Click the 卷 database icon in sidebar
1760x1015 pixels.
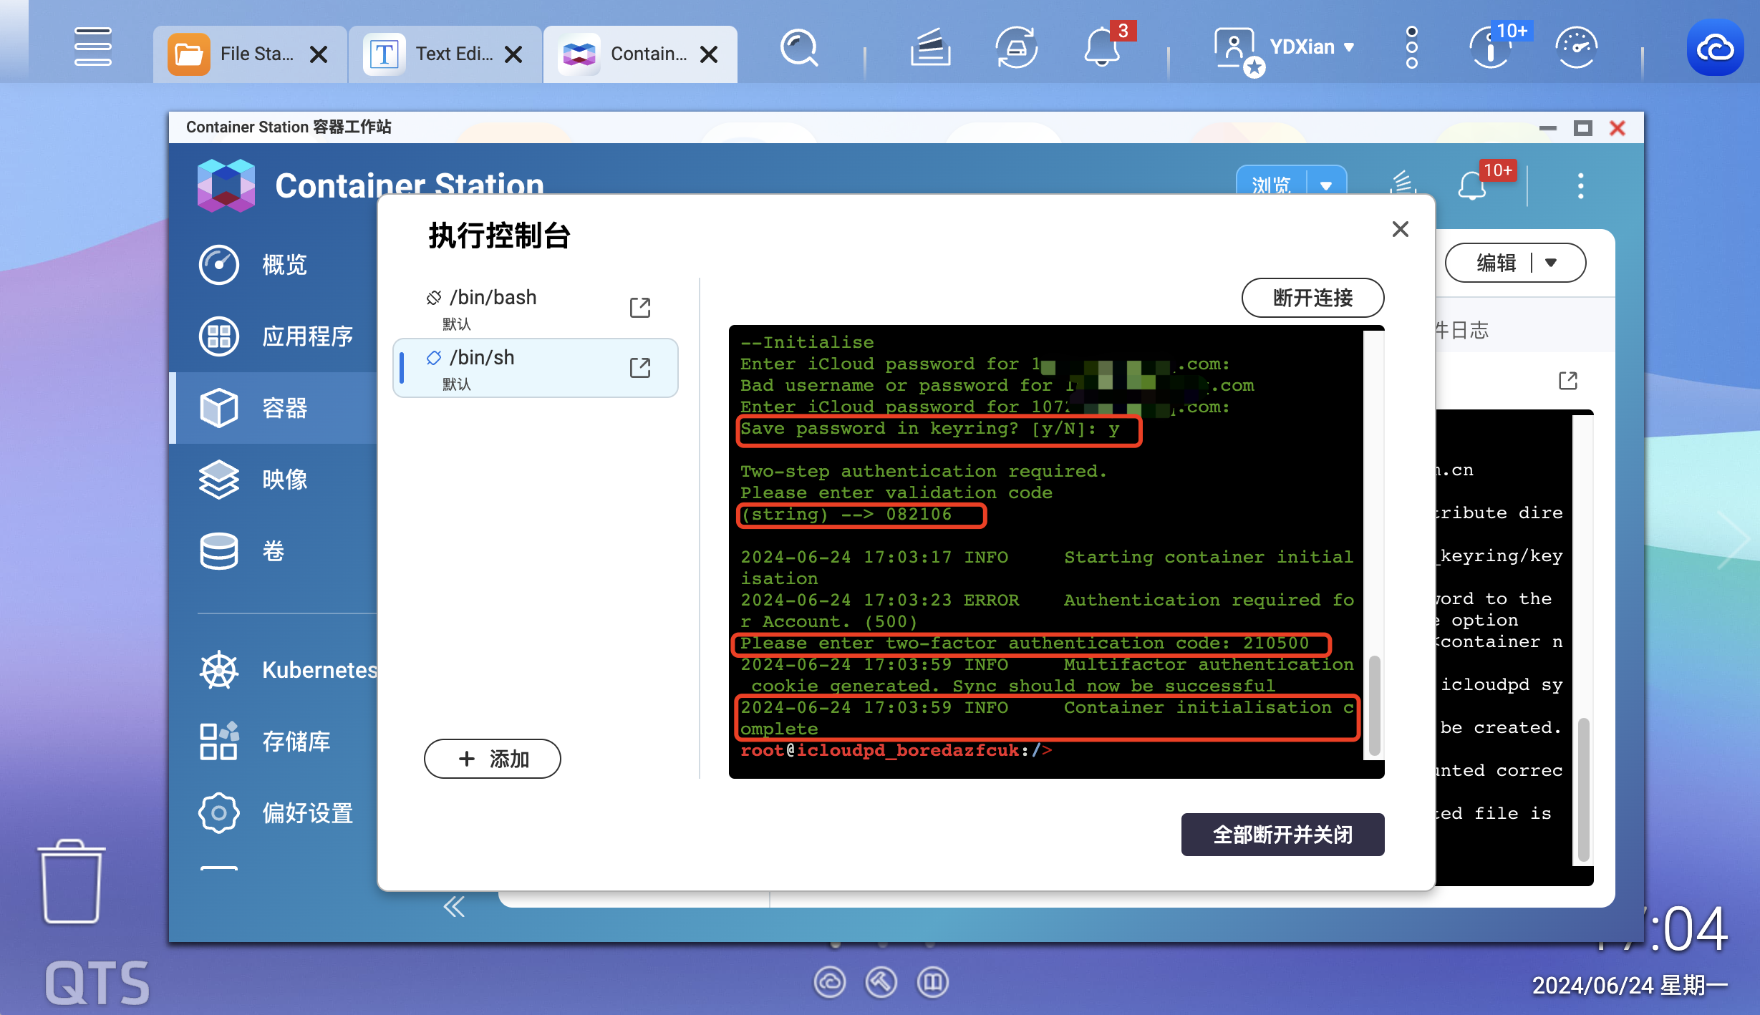click(x=218, y=551)
